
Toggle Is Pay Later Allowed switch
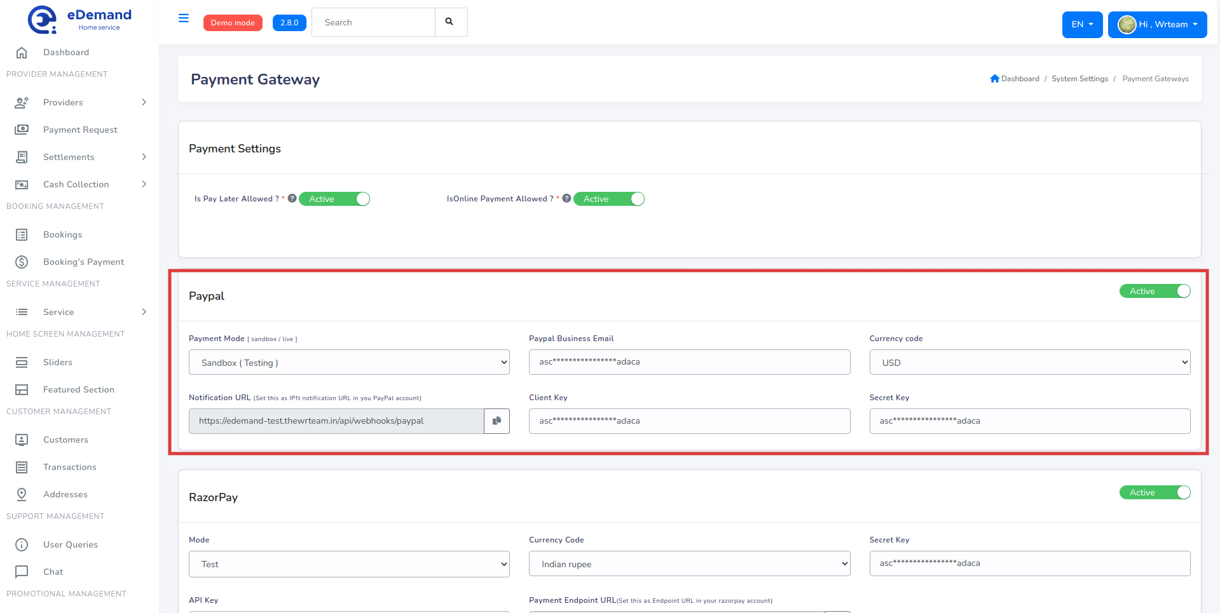point(334,199)
